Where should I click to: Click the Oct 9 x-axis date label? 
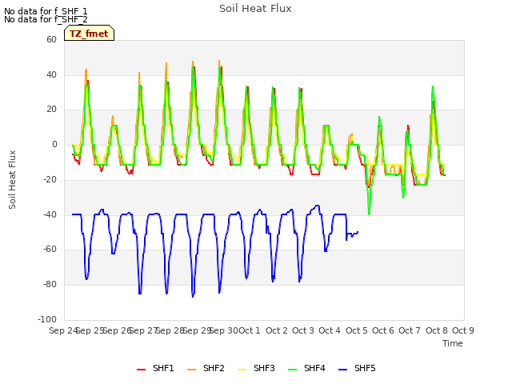(x=463, y=330)
